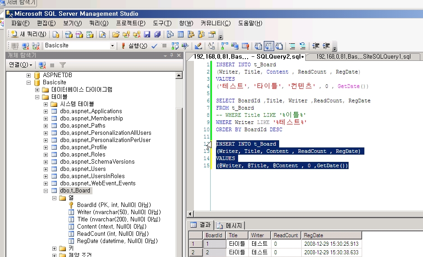
Task: Toggle SQLCMD Mode icon
Action: point(245,46)
